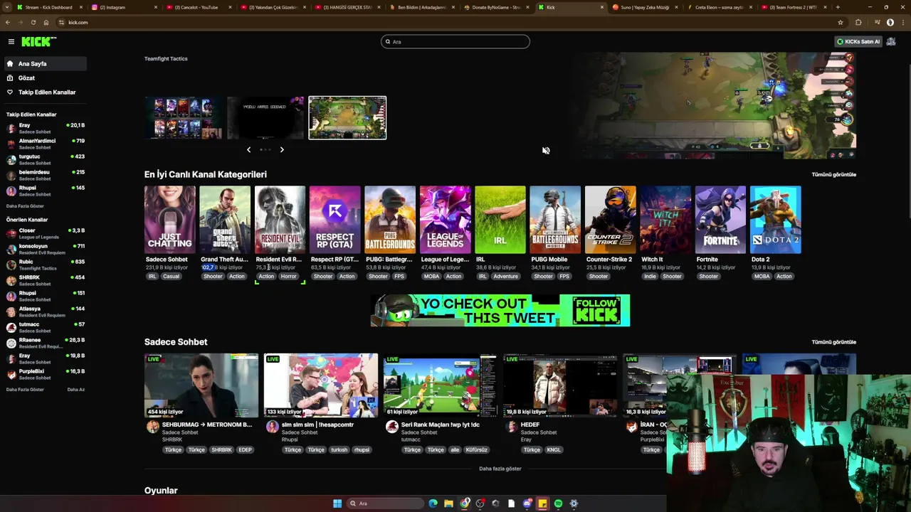Select the highlighted Teamfight Tactics carousel thumbnail
The image size is (911, 512).
347,118
